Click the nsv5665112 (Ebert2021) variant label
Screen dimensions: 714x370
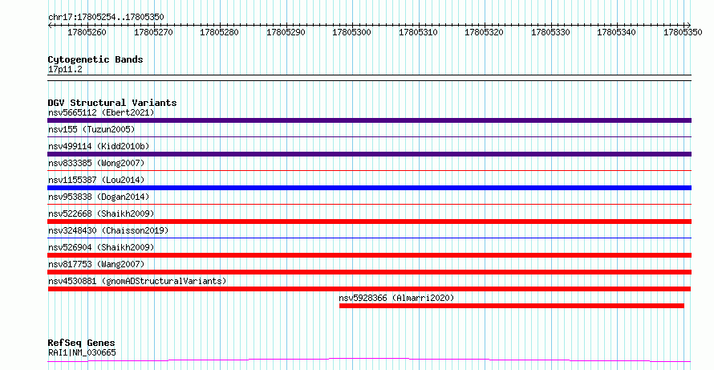coord(101,112)
